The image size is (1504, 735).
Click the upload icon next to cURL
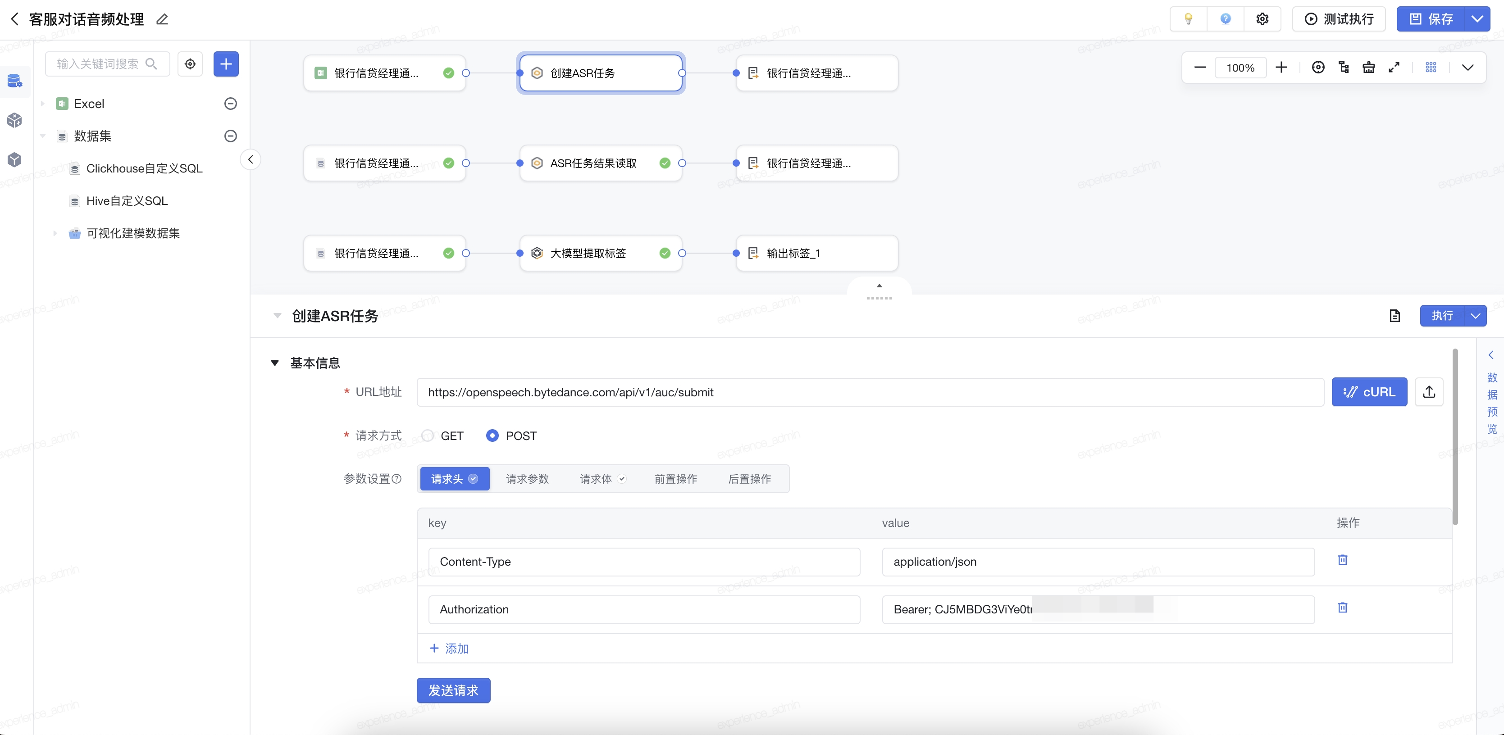click(x=1429, y=392)
